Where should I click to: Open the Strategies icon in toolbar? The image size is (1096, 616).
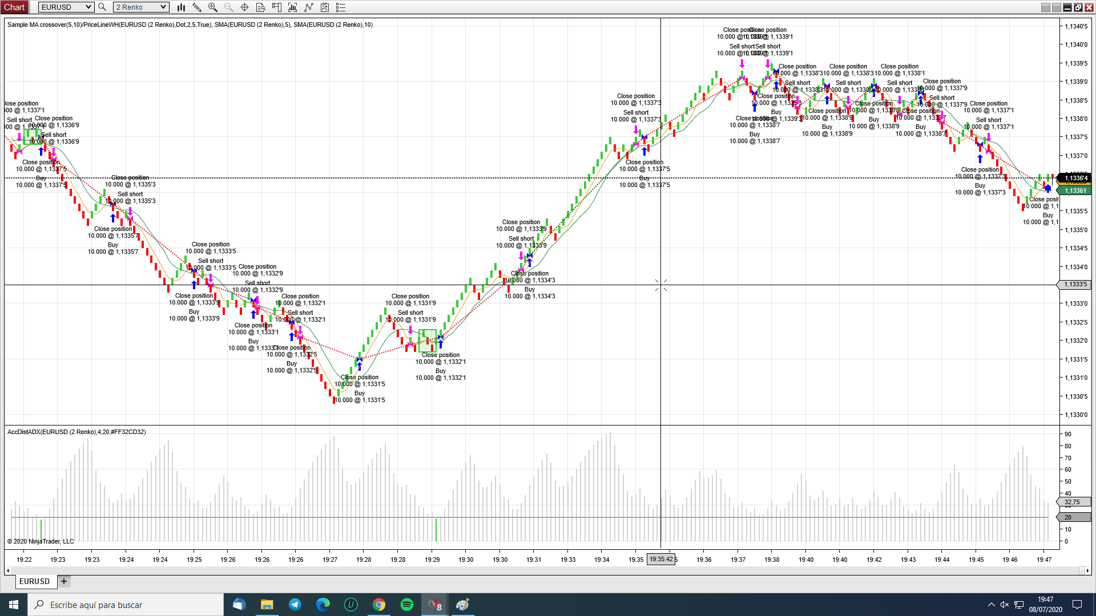[309, 7]
